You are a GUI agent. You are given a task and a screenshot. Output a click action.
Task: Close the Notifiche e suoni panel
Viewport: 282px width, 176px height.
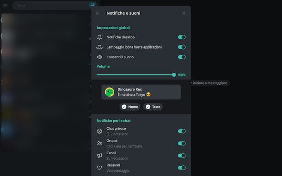(184, 13)
